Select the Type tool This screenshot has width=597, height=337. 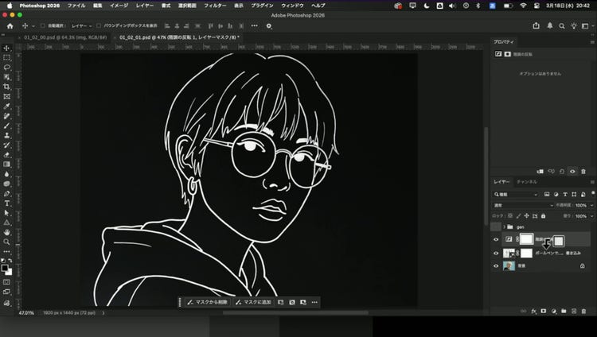click(6, 203)
